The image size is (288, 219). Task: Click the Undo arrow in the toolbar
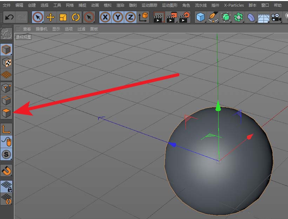click(9, 17)
